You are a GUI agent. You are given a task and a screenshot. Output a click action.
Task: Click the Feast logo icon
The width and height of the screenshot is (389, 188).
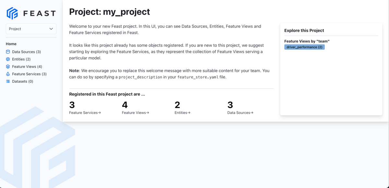pos(12,13)
